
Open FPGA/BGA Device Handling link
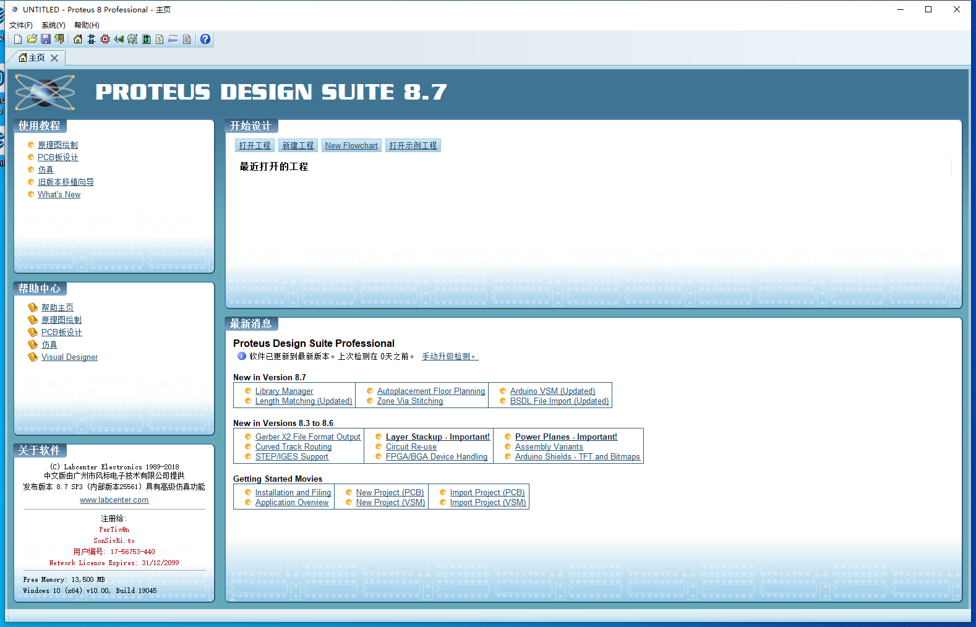pyautogui.click(x=437, y=456)
